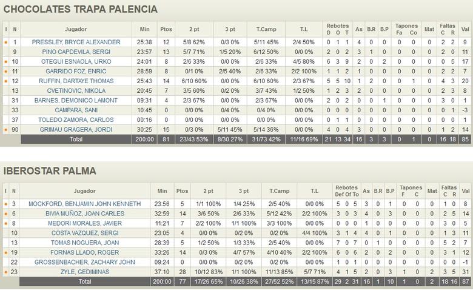
Task: Click the orange dot next to Medori Morales
Action: pyautogui.click(x=6, y=223)
